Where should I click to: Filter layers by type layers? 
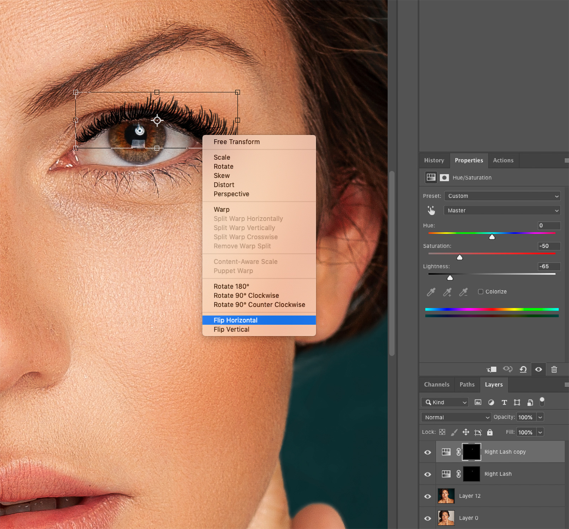[504, 402]
